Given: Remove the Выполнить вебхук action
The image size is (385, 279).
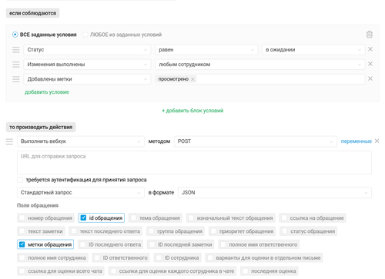Looking at the screenshot, I should 377,141.
